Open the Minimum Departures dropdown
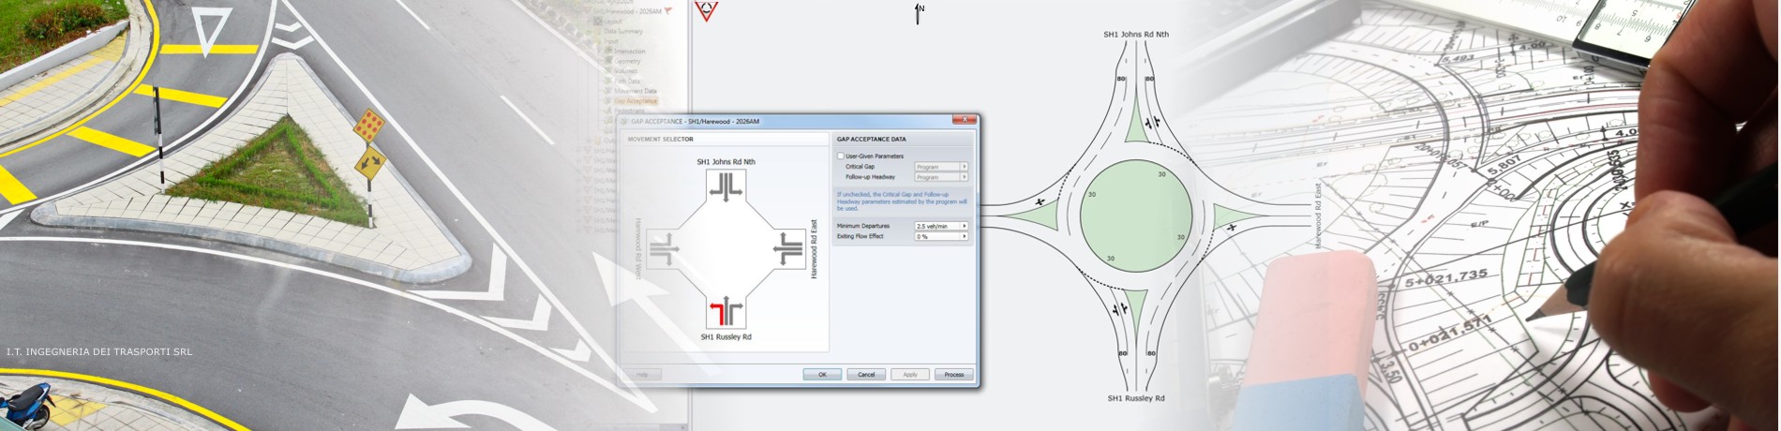The height and width of the screenshot is (431, 1781). click(941, 226)
